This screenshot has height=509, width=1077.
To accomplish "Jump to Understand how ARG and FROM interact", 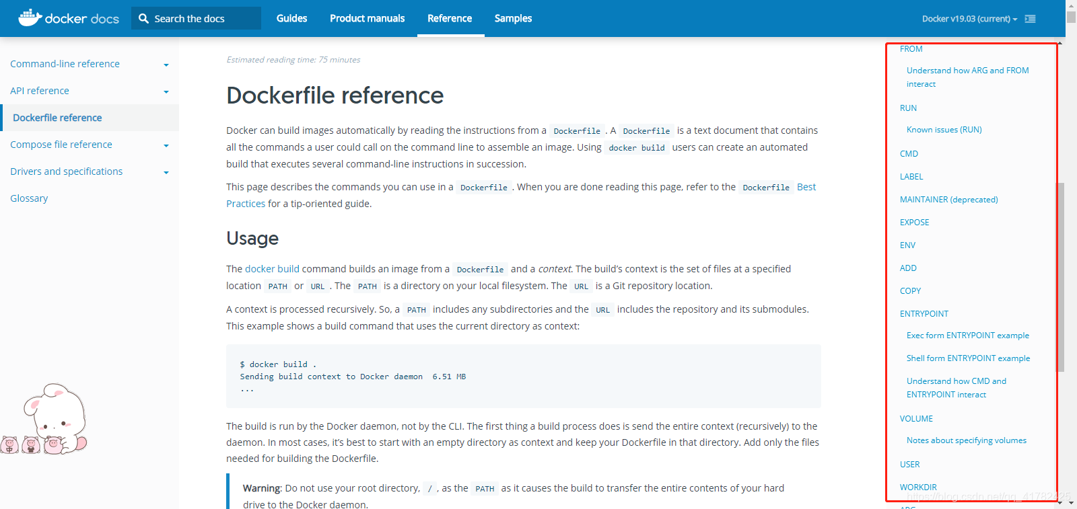I will (x=967, y=77).
